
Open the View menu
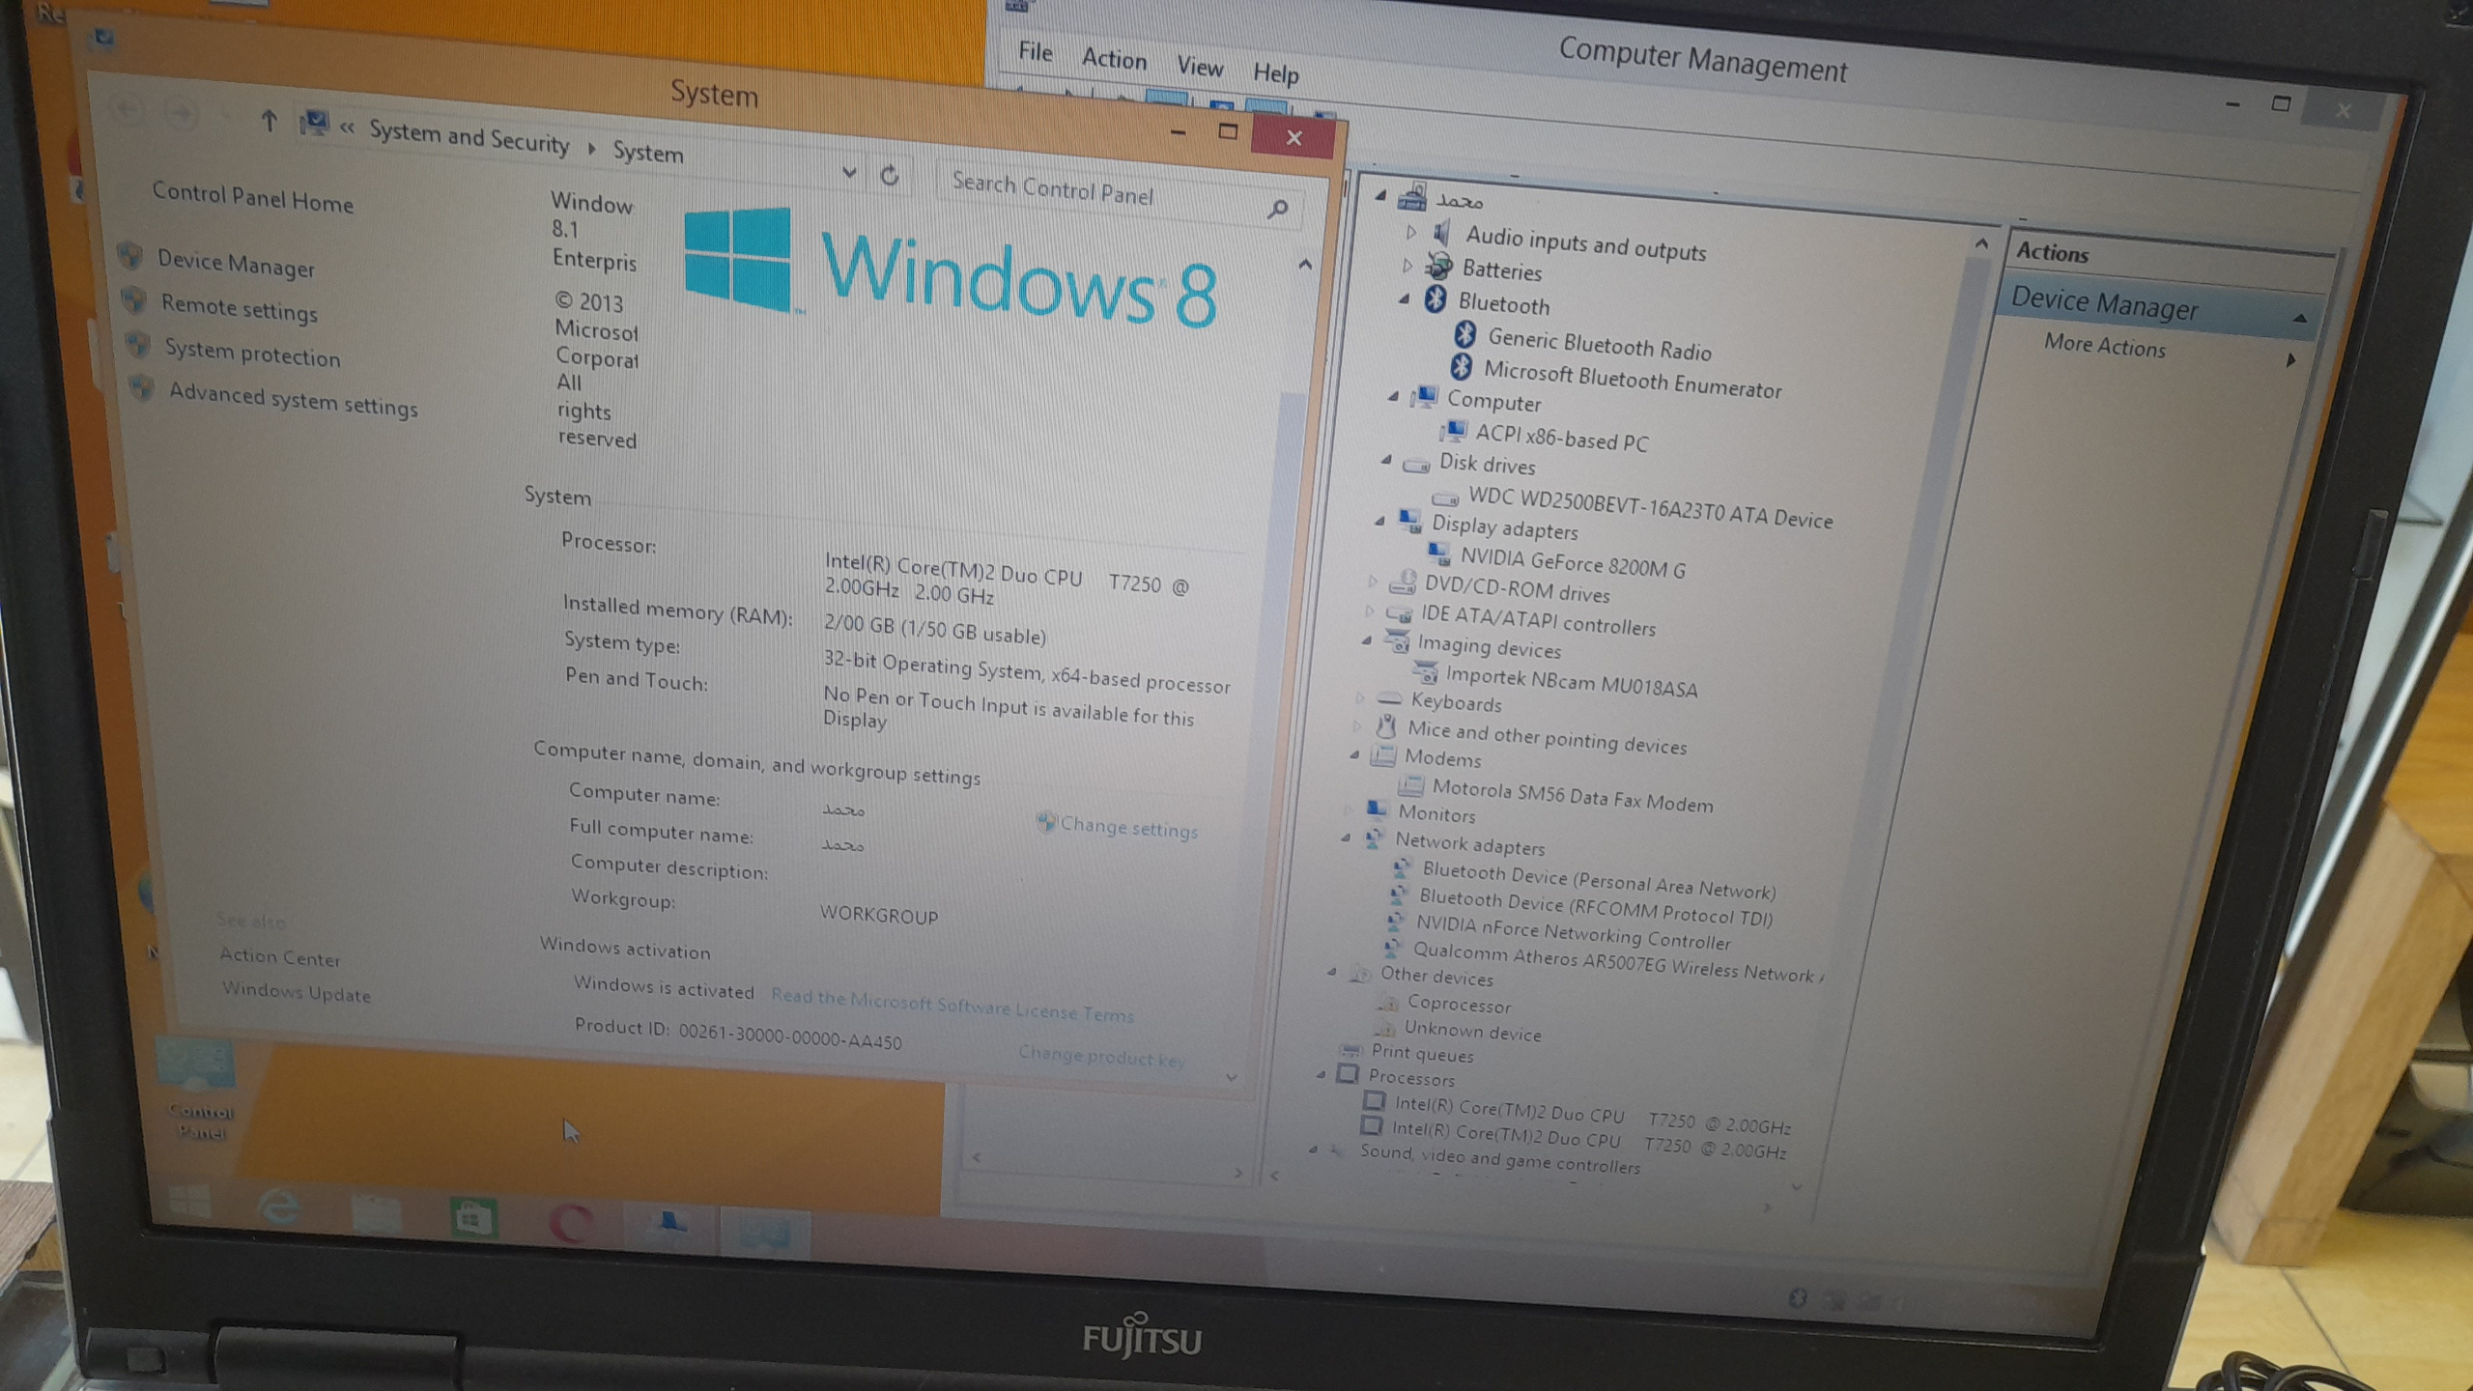coord(1199,67)
